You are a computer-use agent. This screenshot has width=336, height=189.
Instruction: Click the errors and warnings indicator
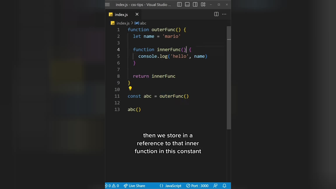(x=112, y=186)
